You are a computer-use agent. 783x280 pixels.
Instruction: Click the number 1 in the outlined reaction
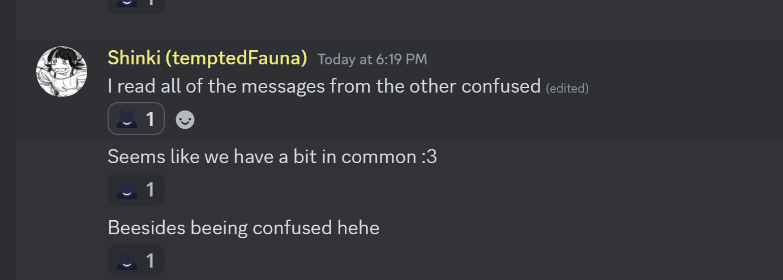point(150,119)
